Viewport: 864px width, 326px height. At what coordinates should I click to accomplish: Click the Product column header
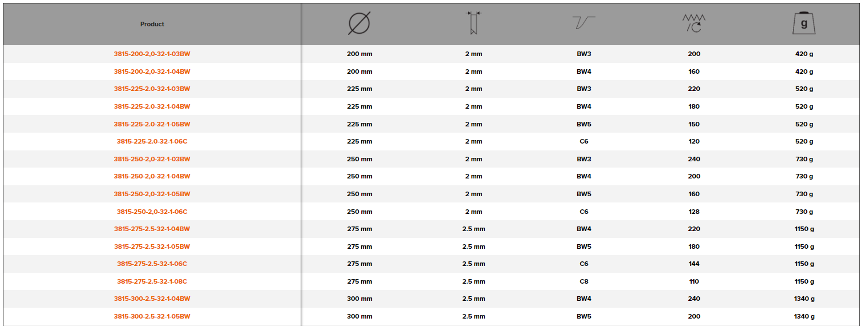click(152, 24)
